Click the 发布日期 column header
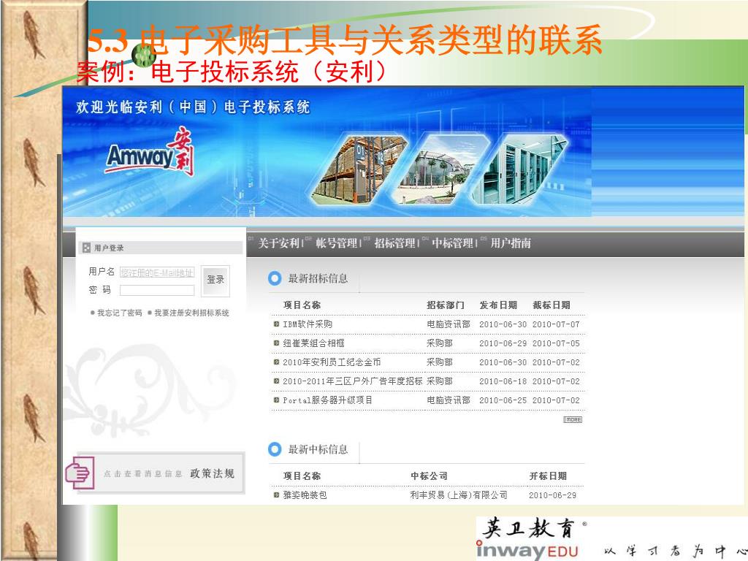The width and height of the screenshot is (748, 561). coord(498,305)
